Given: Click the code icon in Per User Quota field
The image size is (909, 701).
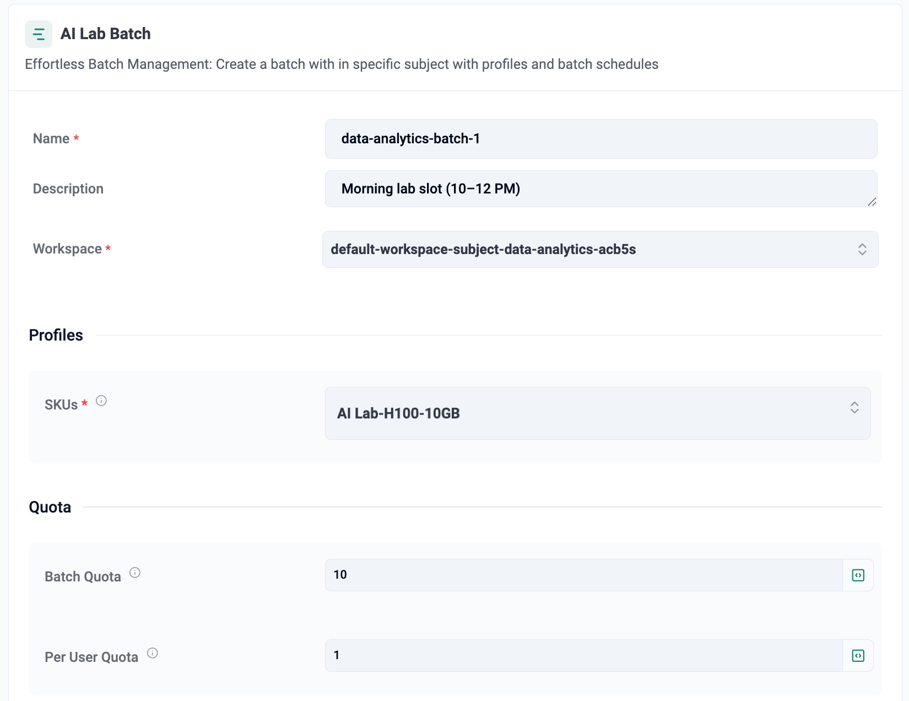Looking at the screenshot, I should (x=858, y=656).
